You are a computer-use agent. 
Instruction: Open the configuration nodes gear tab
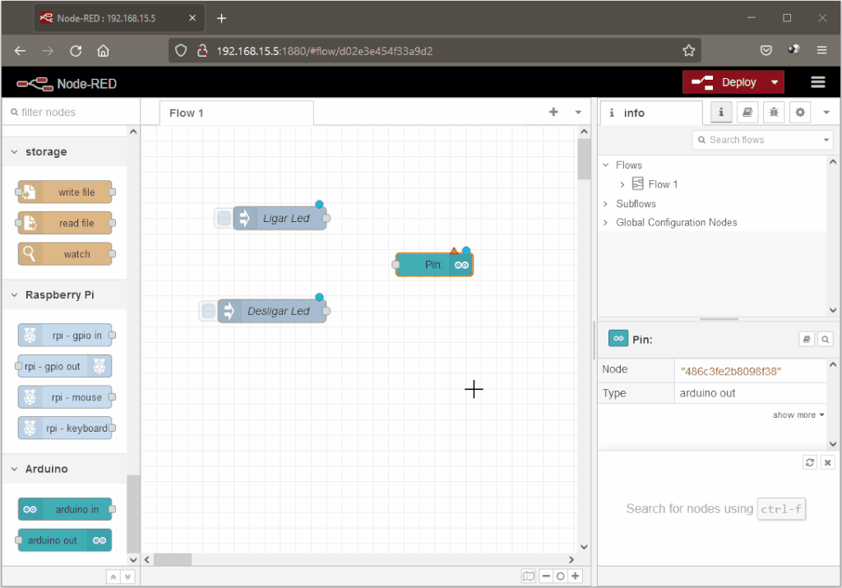pyautogui.click(x=799, y=112)
